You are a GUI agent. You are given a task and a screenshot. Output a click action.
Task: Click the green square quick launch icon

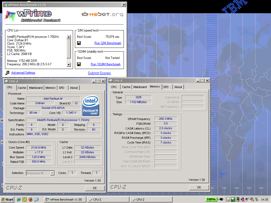pyautogui.click(x=25, y=200)
